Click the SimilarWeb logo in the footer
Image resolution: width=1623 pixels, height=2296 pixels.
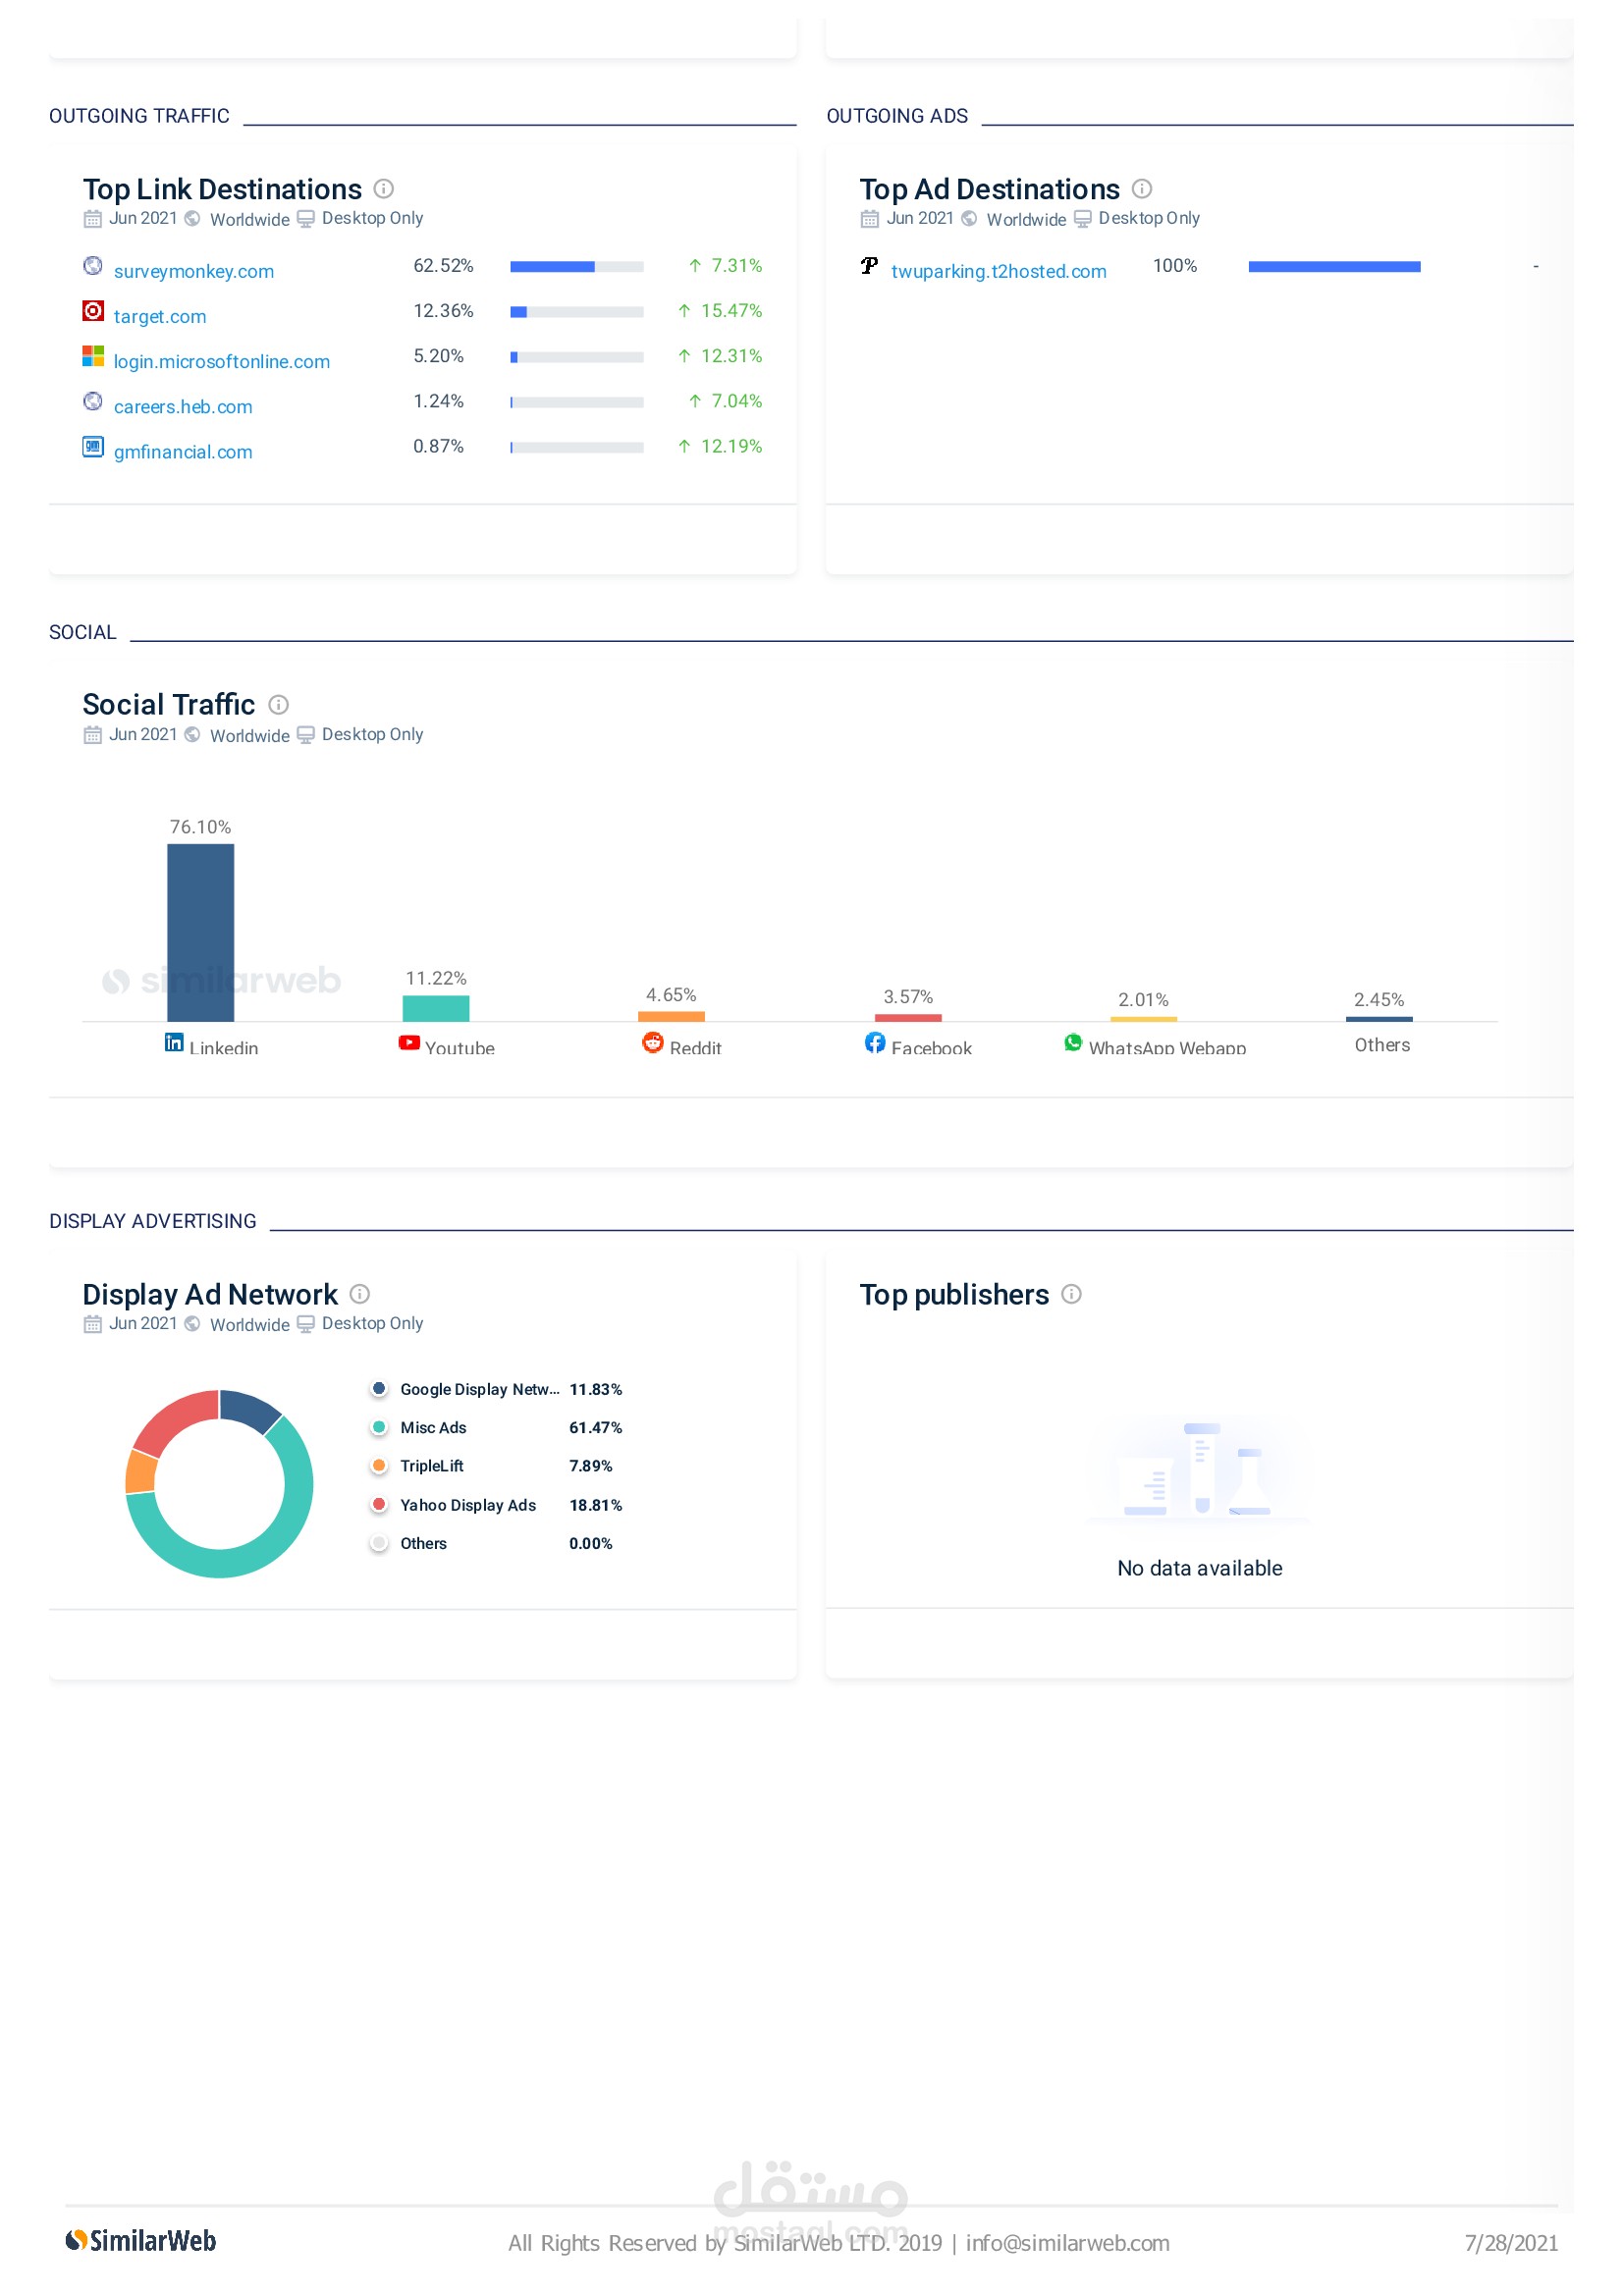coord(141,2241)
